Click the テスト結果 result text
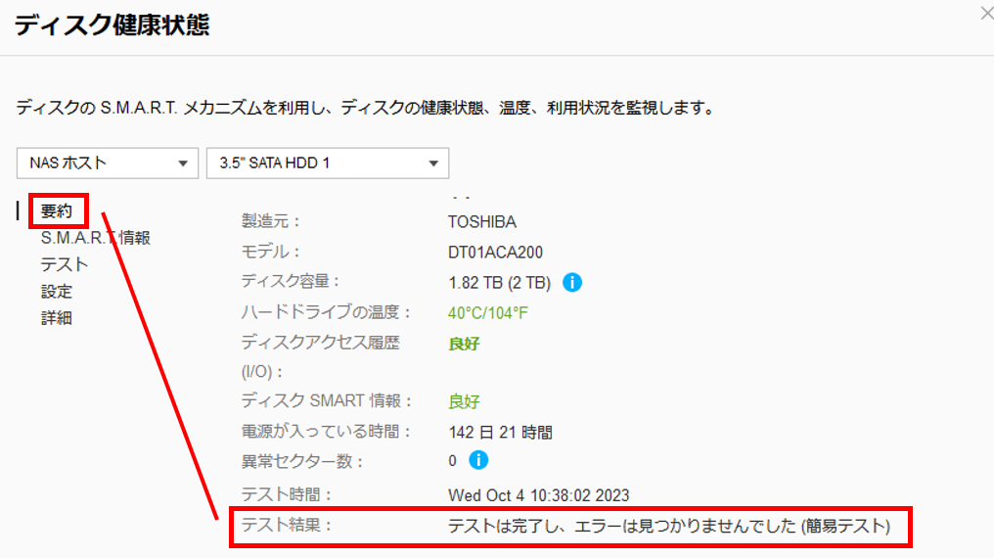 (x=669, y=526)
